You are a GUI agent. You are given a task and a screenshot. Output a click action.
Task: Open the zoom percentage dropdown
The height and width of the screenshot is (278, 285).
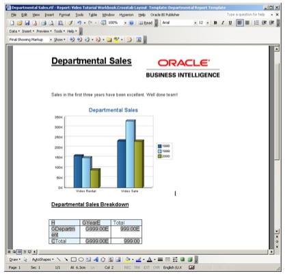(x=125, y=23)
